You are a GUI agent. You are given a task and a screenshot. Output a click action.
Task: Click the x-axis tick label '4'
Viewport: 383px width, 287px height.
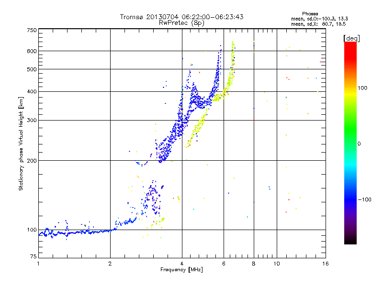coord(182,264)
